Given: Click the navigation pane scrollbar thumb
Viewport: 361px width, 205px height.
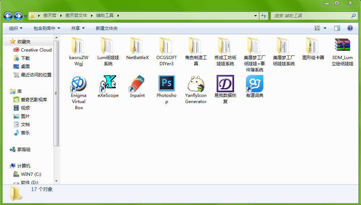Looking at the screenshot, I should click(56, 93).
